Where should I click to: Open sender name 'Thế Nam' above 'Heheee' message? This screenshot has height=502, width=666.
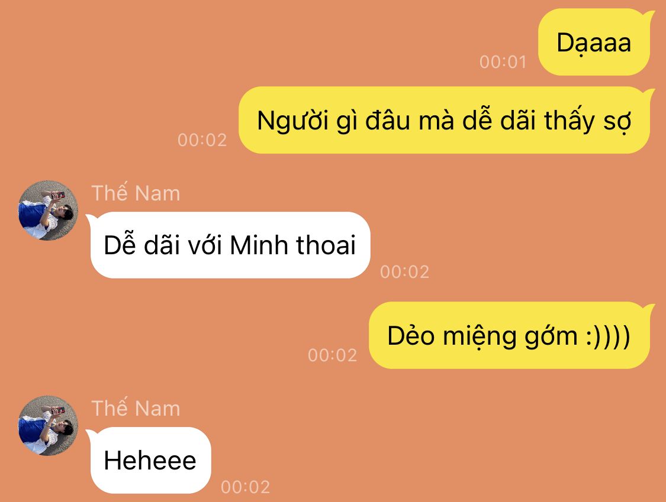pos(136,408)
